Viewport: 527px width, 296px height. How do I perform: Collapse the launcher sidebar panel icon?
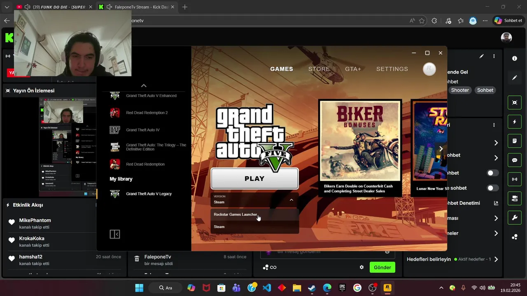pos(114,234)
